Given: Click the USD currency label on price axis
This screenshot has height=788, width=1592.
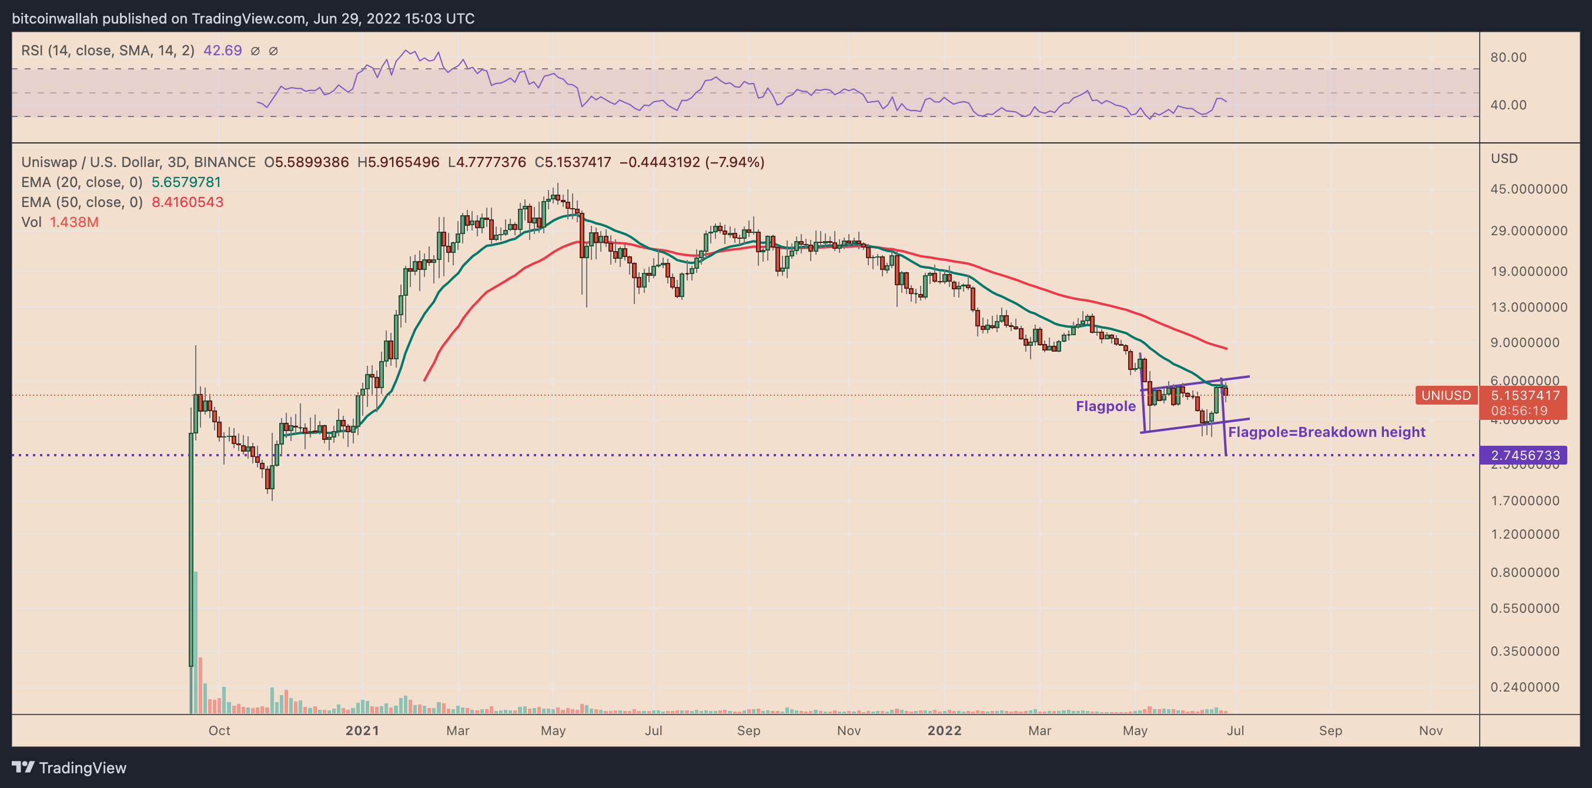Looking at the screenshot, I should [1504, 158].
